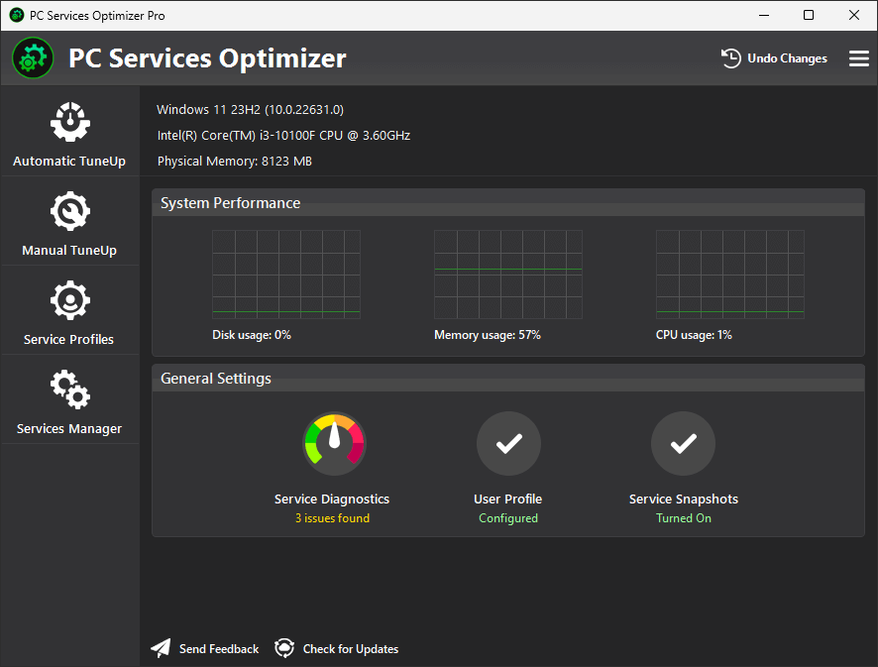878x667 pixels.
Task: Click the Service Snapshots checkmark icon
Action: tap(683, 443)
